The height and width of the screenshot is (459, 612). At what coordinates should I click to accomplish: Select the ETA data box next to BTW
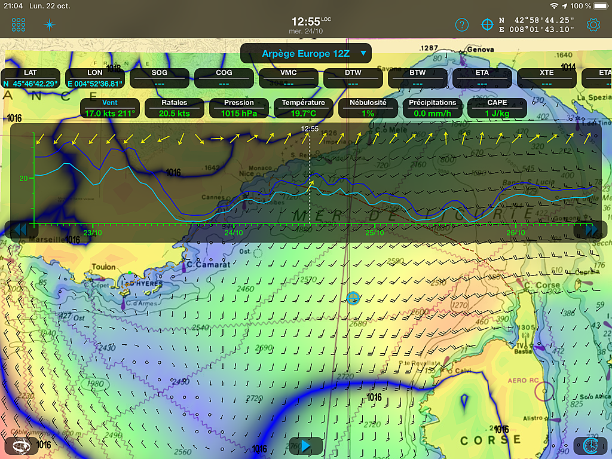[482, 78]
